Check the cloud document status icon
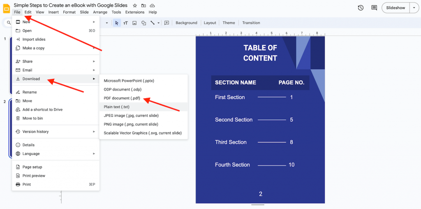 [152, 6]
